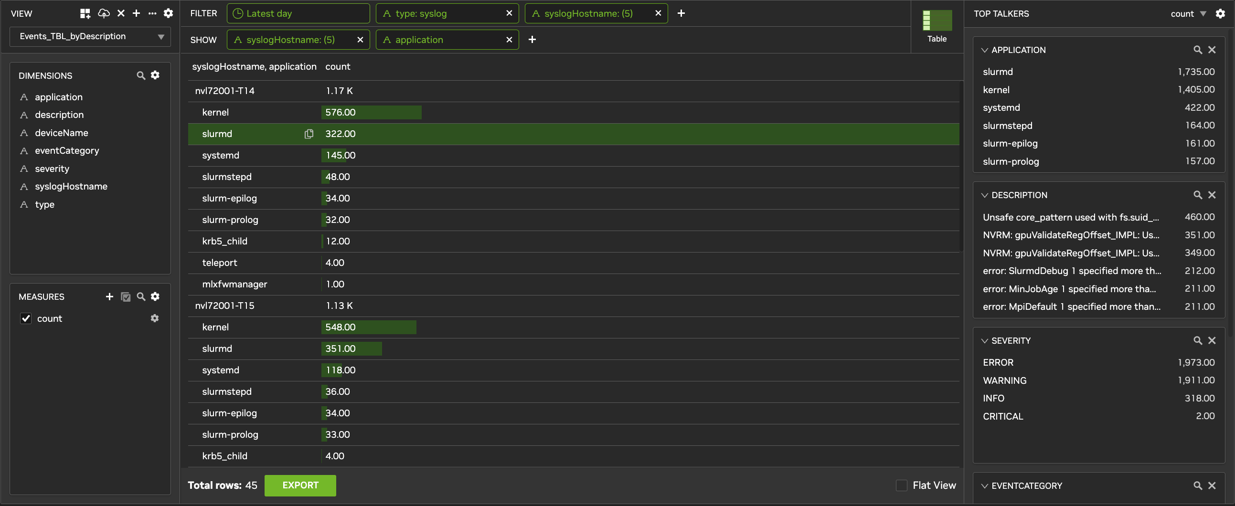Remove the application chip from the SHOW row
The image size is (1235, 506).
click(509, 40)
